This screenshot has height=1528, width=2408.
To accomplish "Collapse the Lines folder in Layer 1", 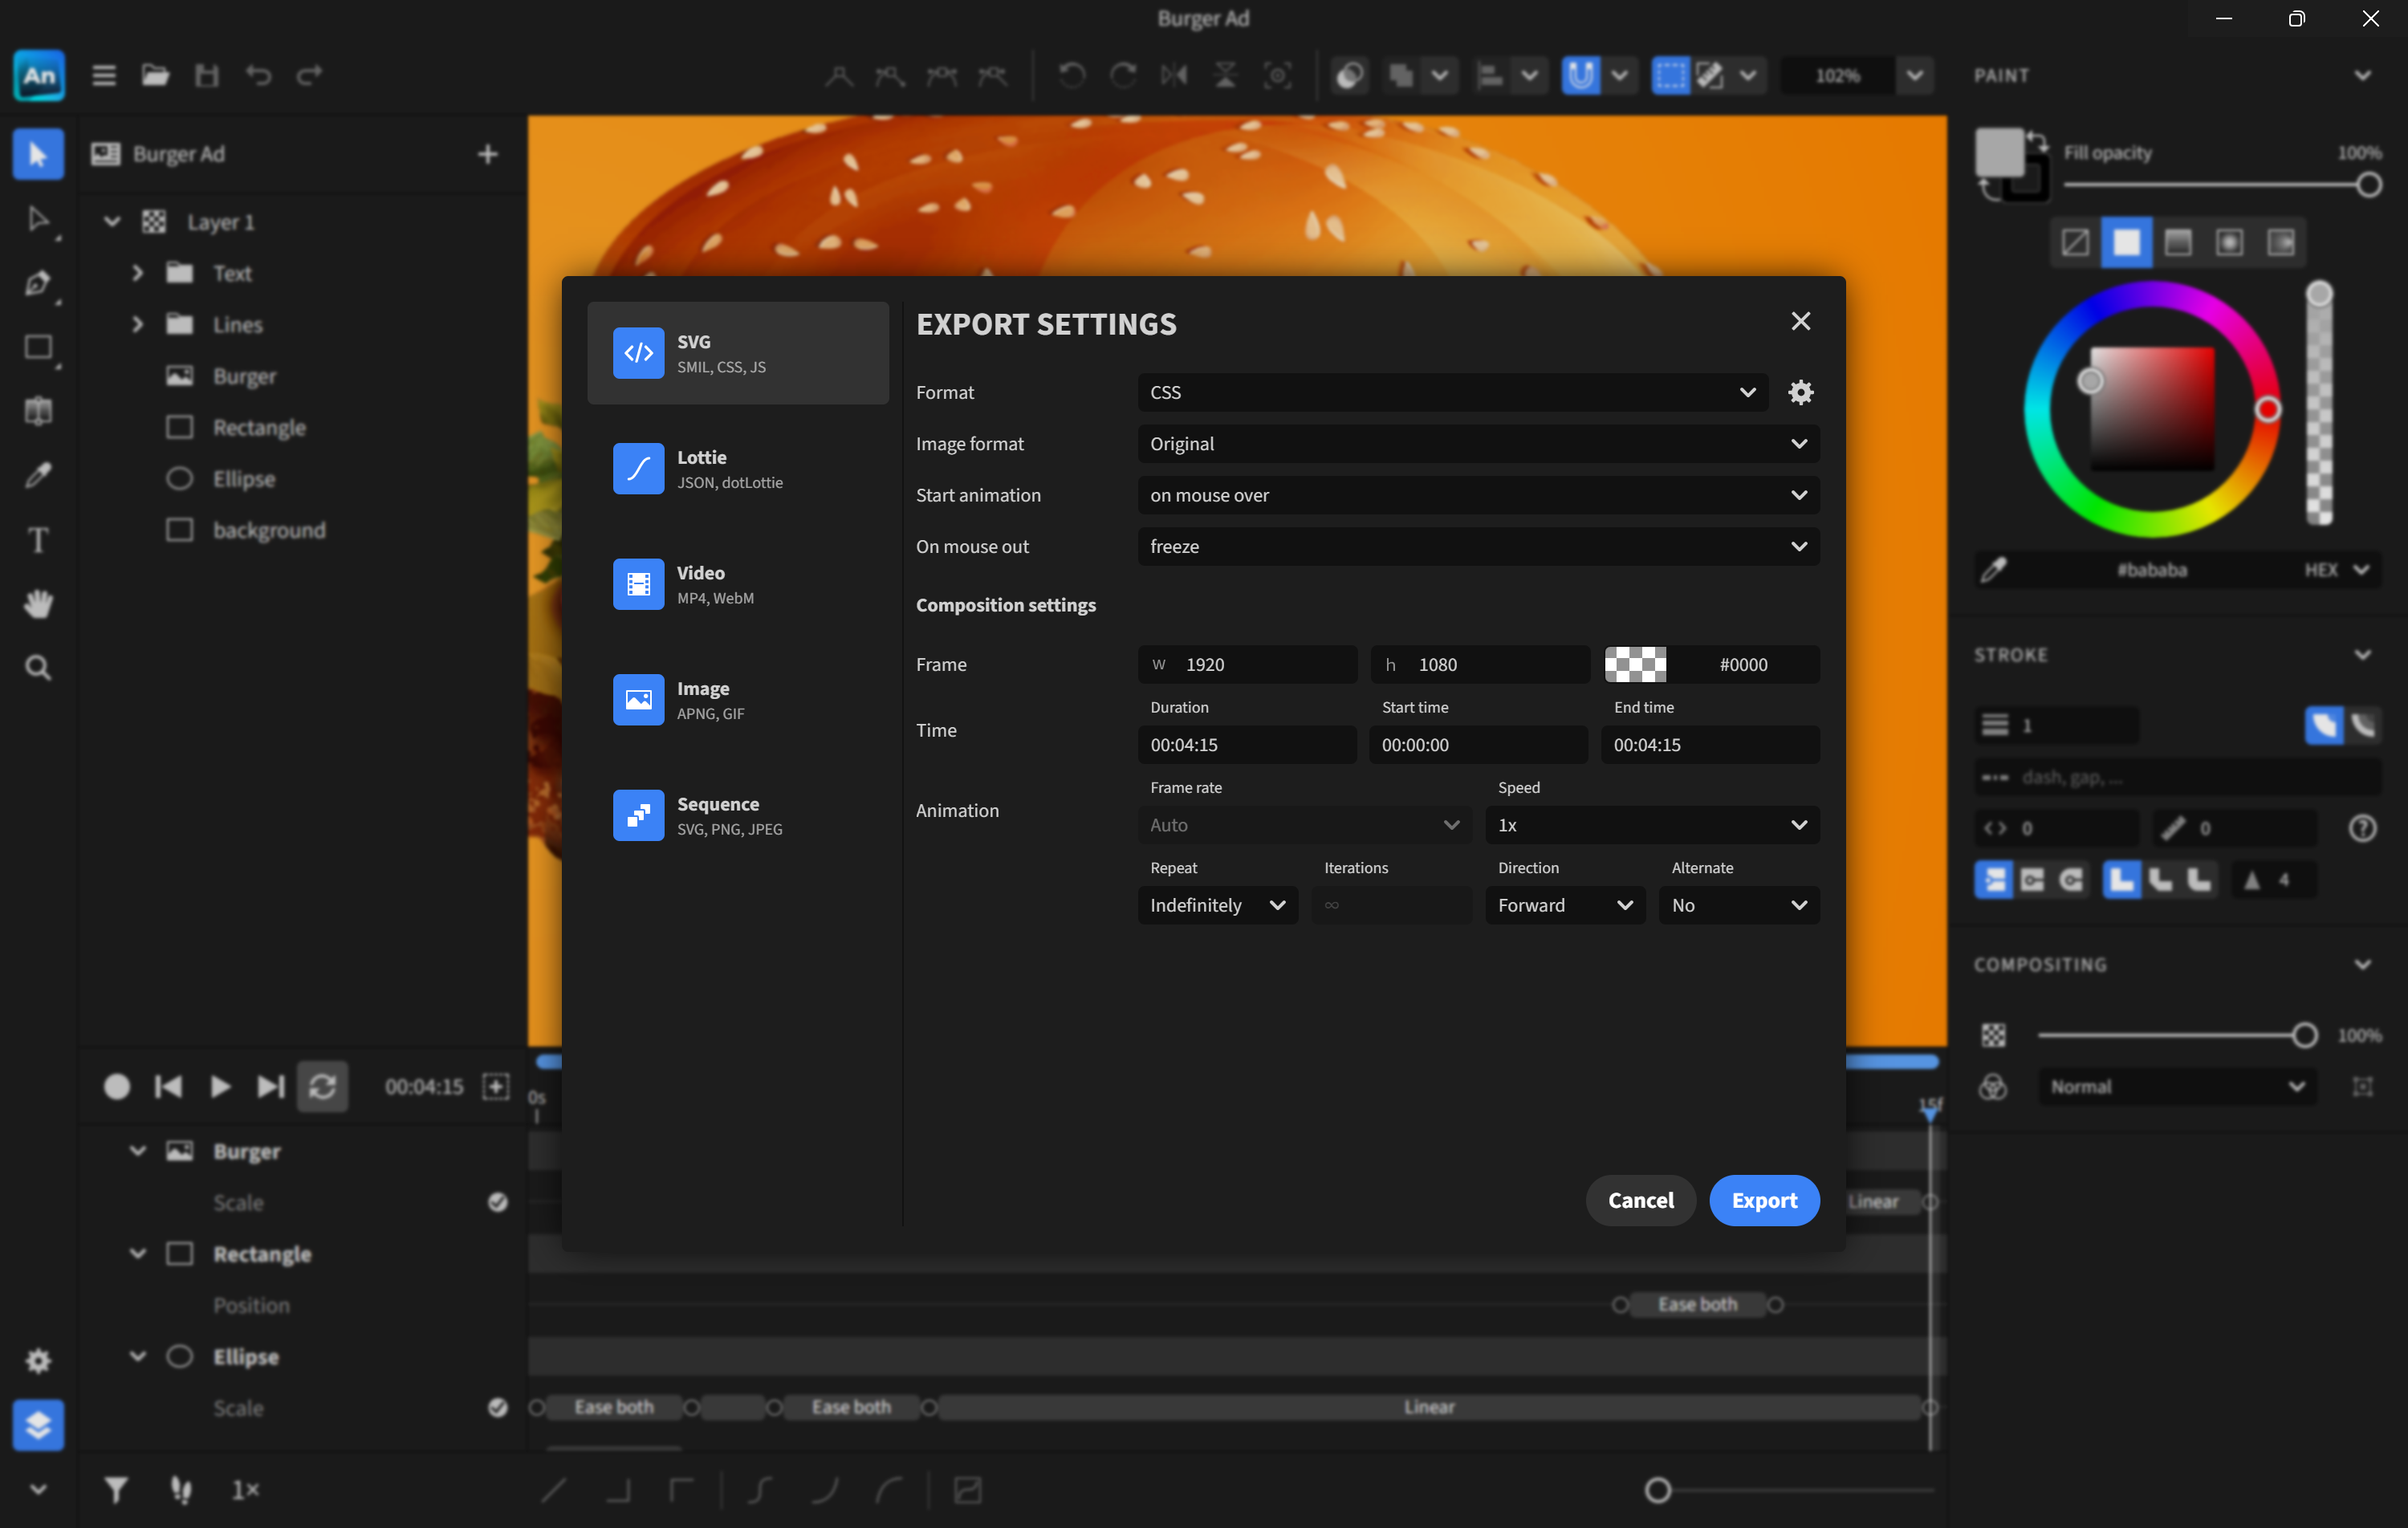I will 137,324.
